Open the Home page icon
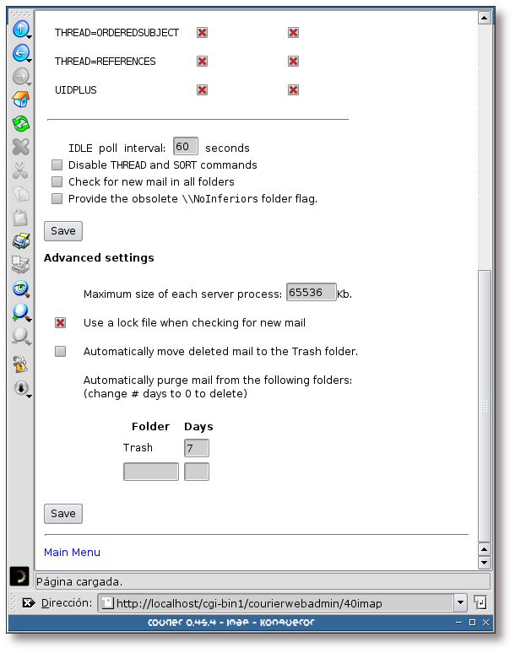515x653 pixels. point(20,100)
